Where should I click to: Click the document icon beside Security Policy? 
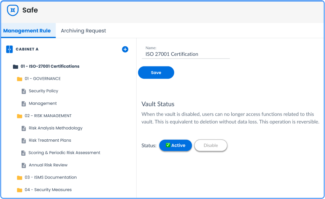[24, 91]
